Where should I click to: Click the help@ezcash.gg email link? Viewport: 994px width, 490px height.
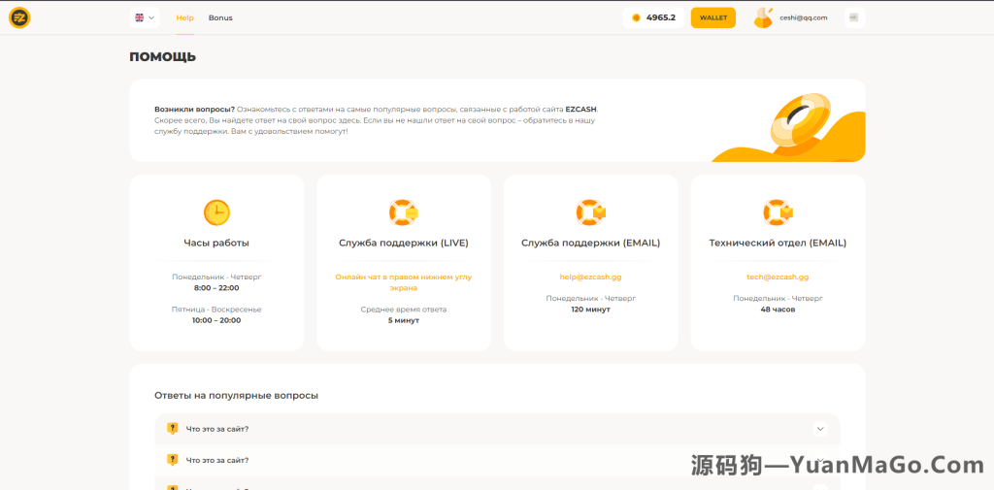click(591, 277)
